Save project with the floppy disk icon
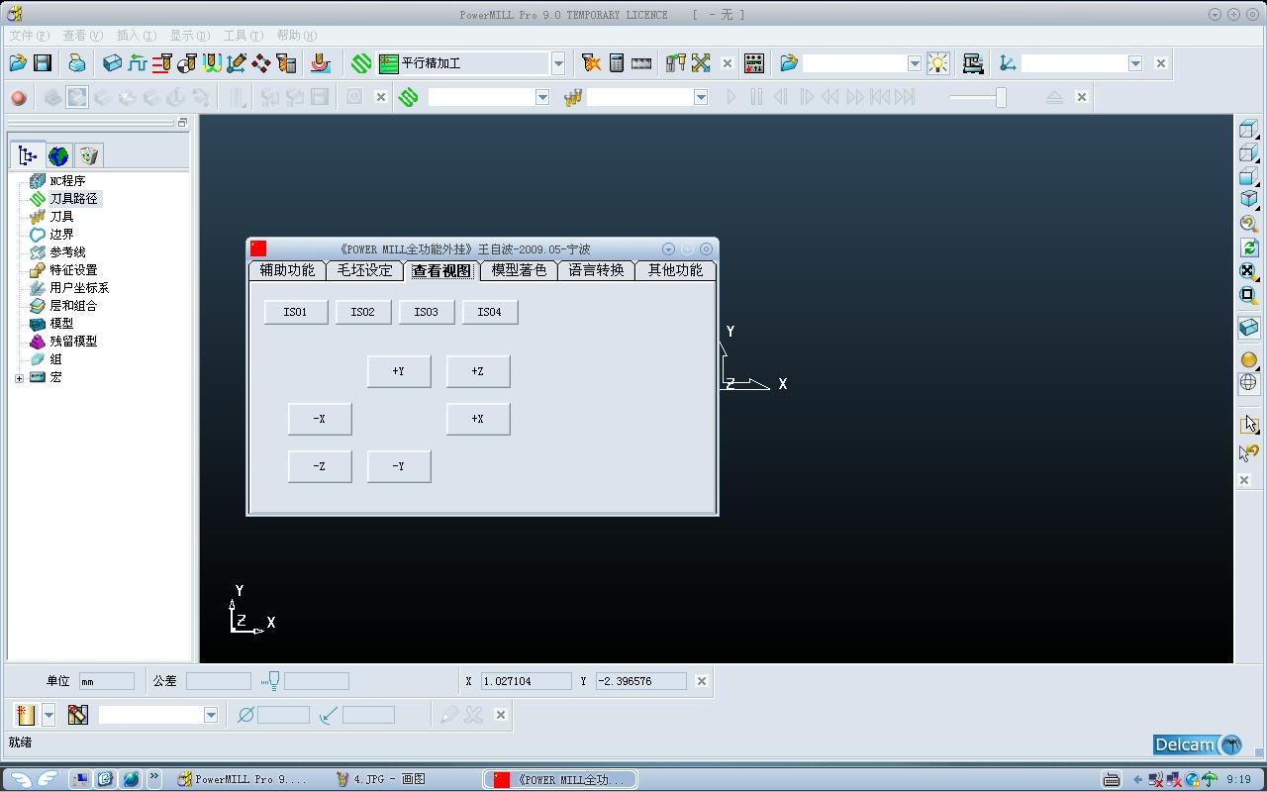Screen dimensions: 1267x792 43,63
